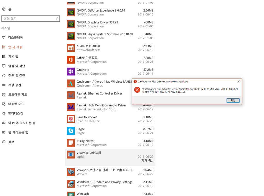The image size is (264, 196).
Task: Open 저장 공간 settings
Action: click(14, 85)
